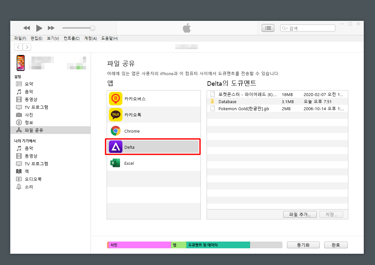Screen dimensions: 375x265
Task: Click the rewind previous track button
Action: pyautogui.click(x=27, y=28)
